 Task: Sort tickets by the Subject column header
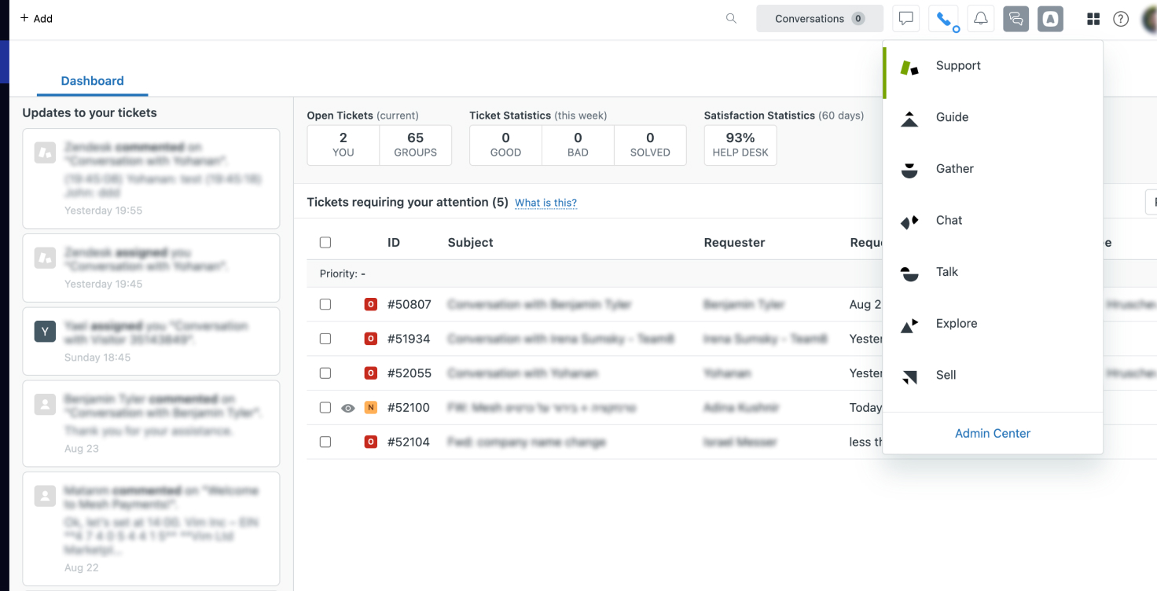pos(470,243)
